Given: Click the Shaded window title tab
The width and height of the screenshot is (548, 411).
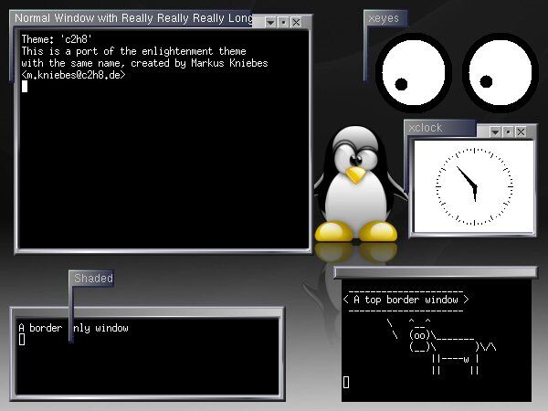Looking at the screenshot, I should [93, 279].
